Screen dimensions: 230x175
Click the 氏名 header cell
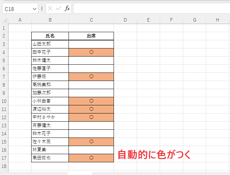click(50, 36)
